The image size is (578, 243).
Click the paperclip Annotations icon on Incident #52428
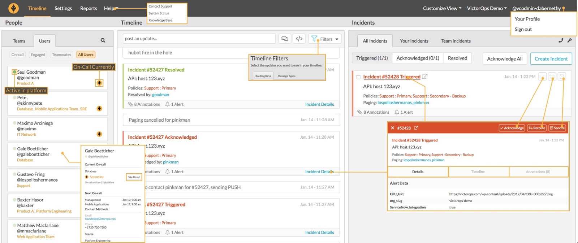point(360,112)
